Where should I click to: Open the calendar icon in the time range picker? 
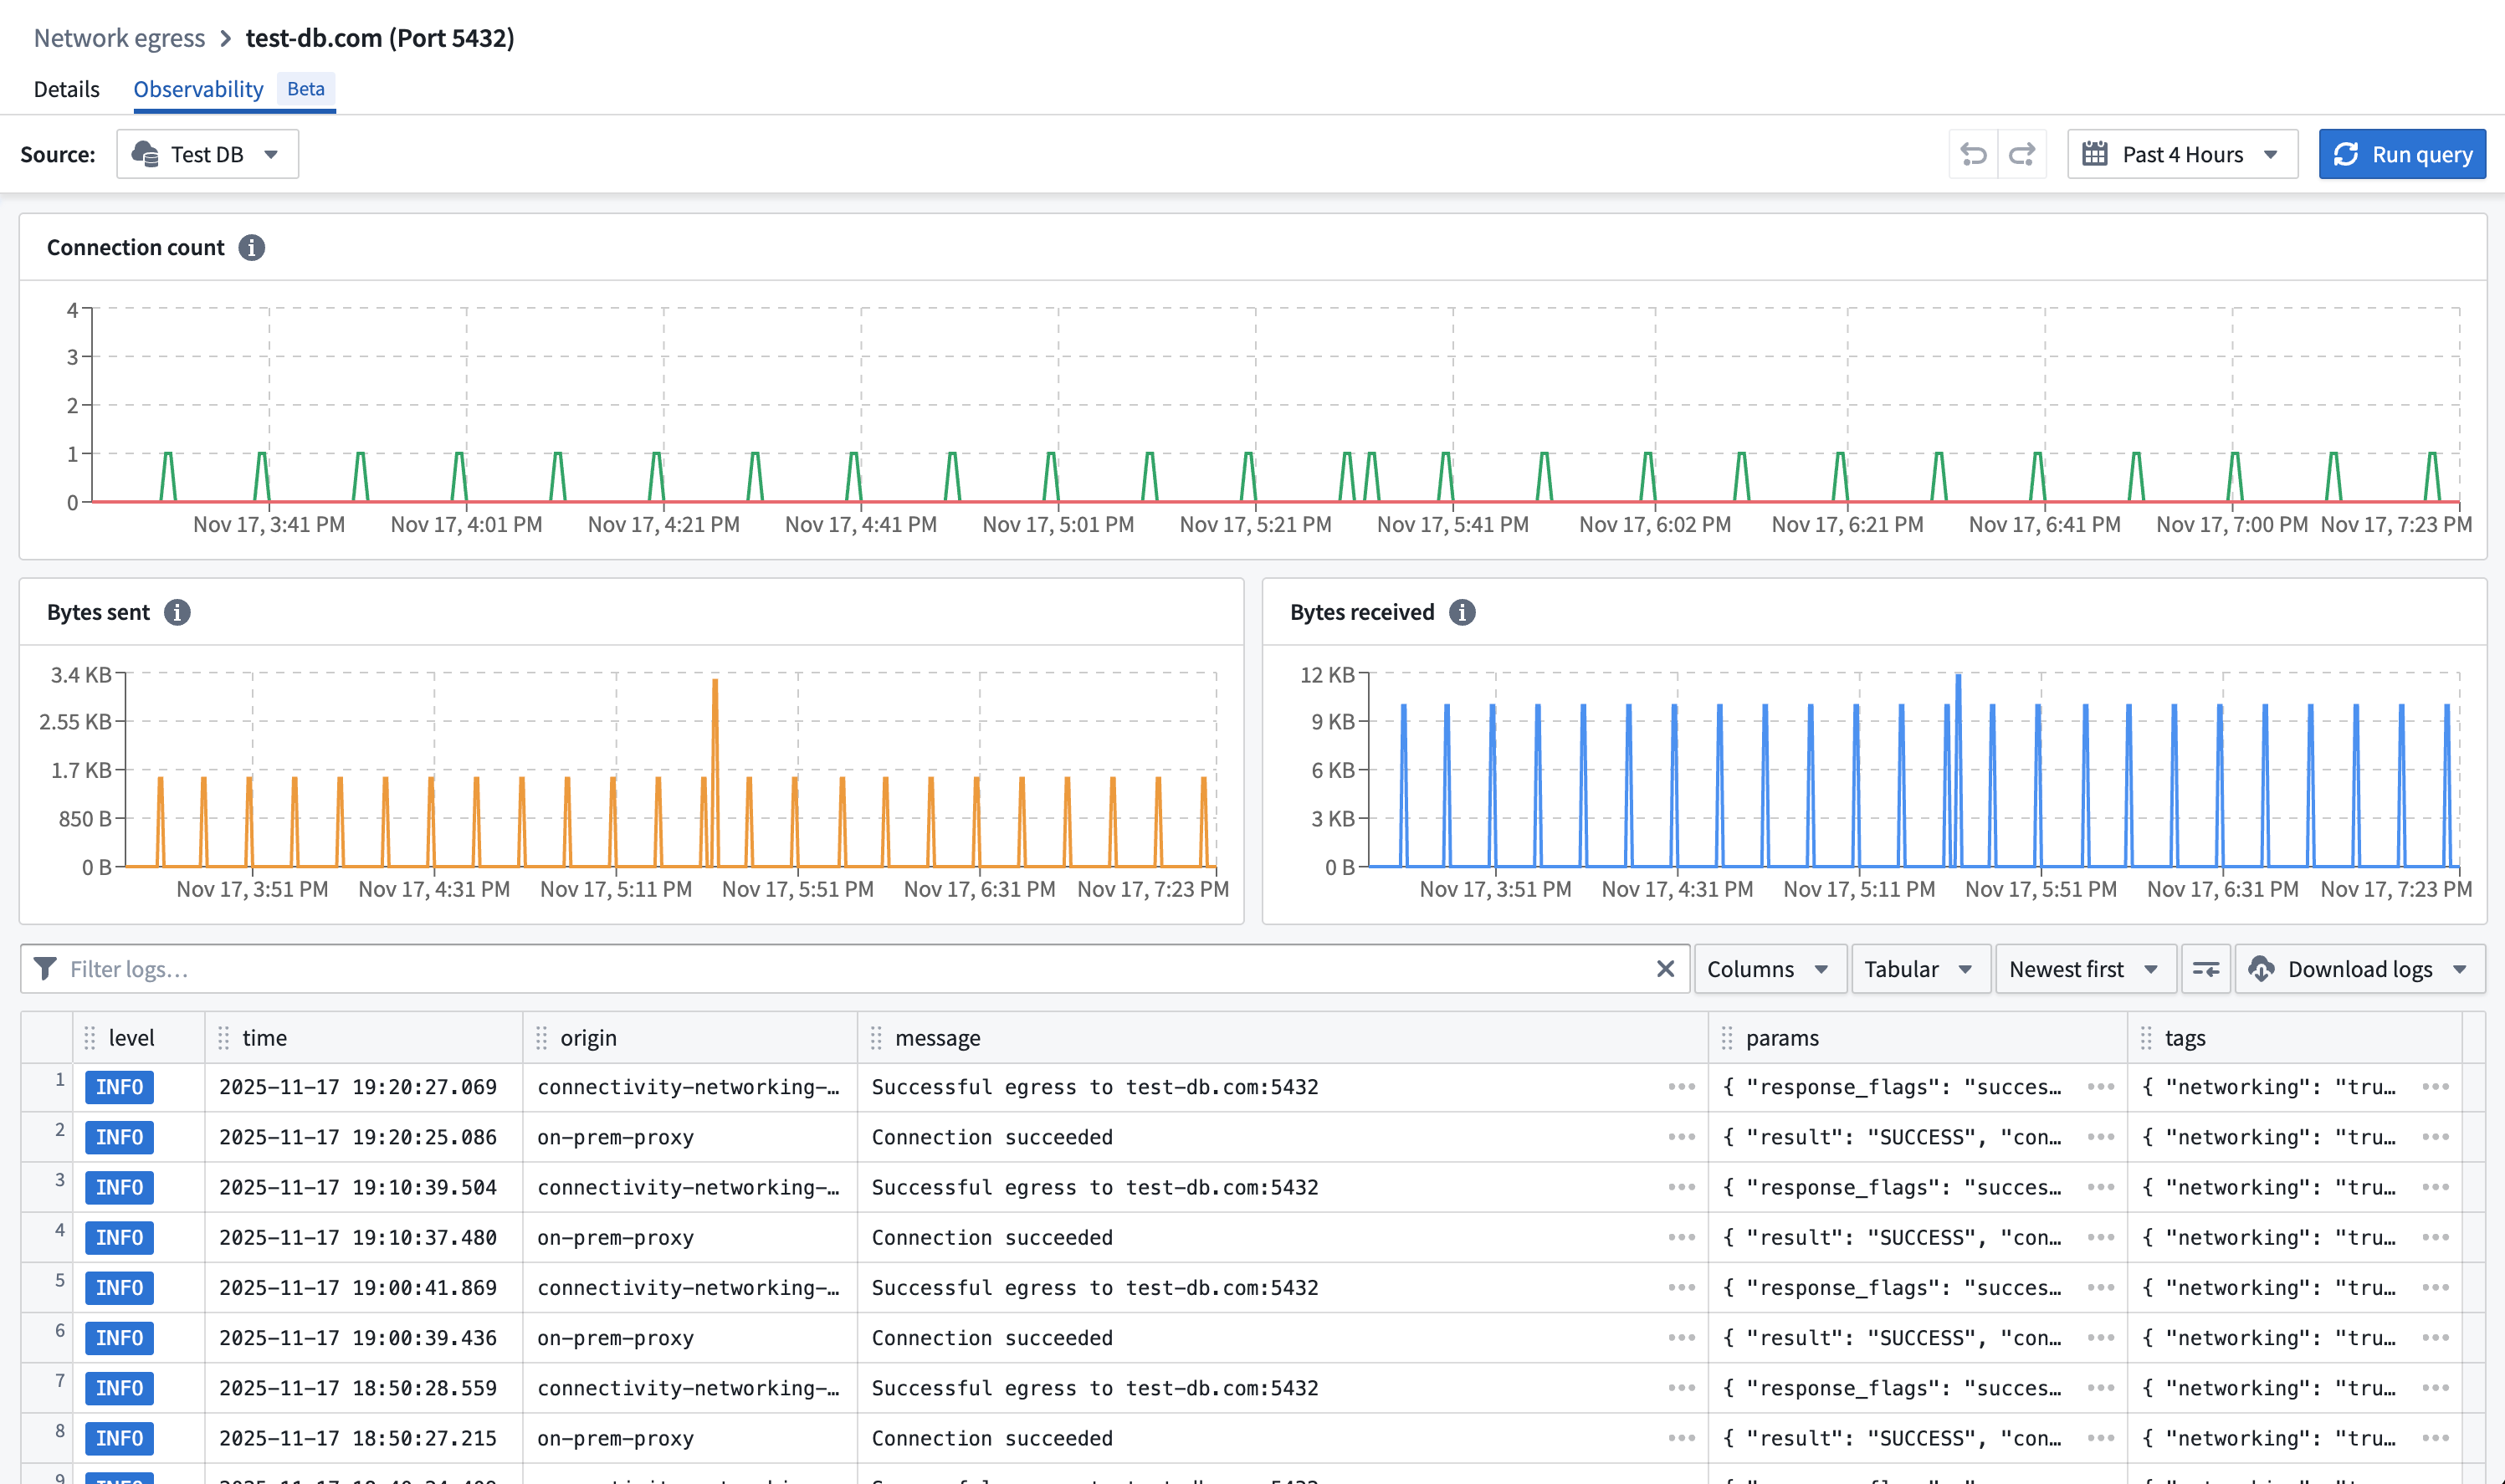[2096, 153]
